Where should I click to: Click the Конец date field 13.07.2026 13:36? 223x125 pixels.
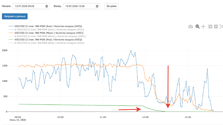82,6
